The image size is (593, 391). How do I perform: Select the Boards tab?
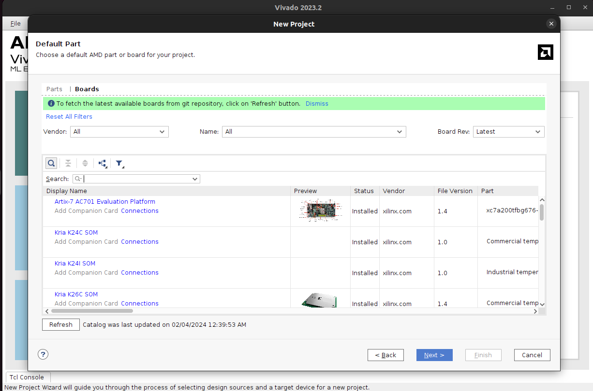87,89
